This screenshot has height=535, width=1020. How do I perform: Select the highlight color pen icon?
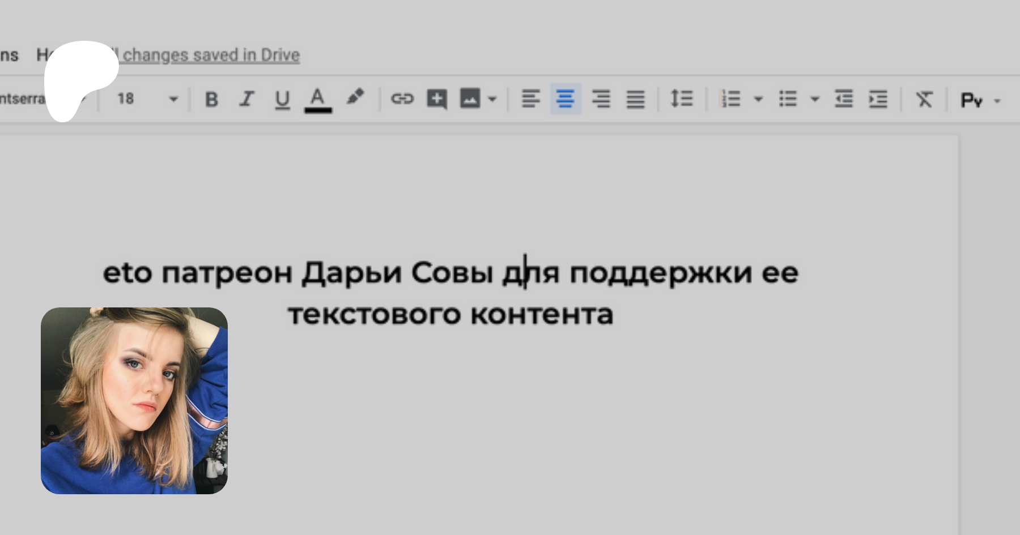(355, 97)
